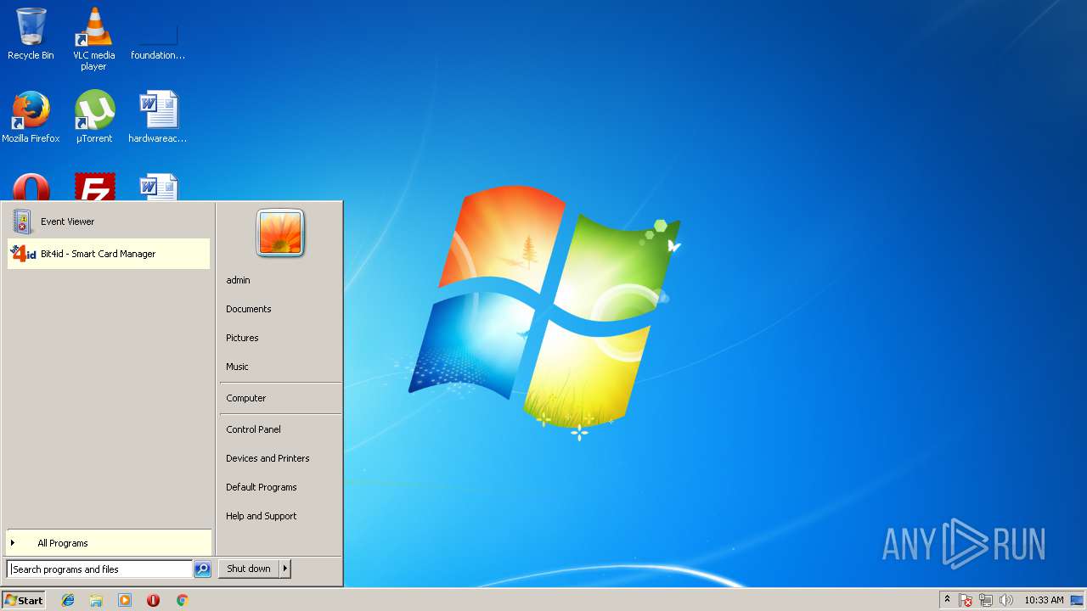Click the Event Viewer program icon

pos(22,221)
